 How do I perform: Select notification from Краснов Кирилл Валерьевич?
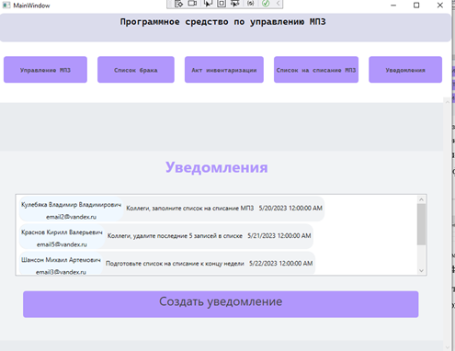(x=166, y=236)
